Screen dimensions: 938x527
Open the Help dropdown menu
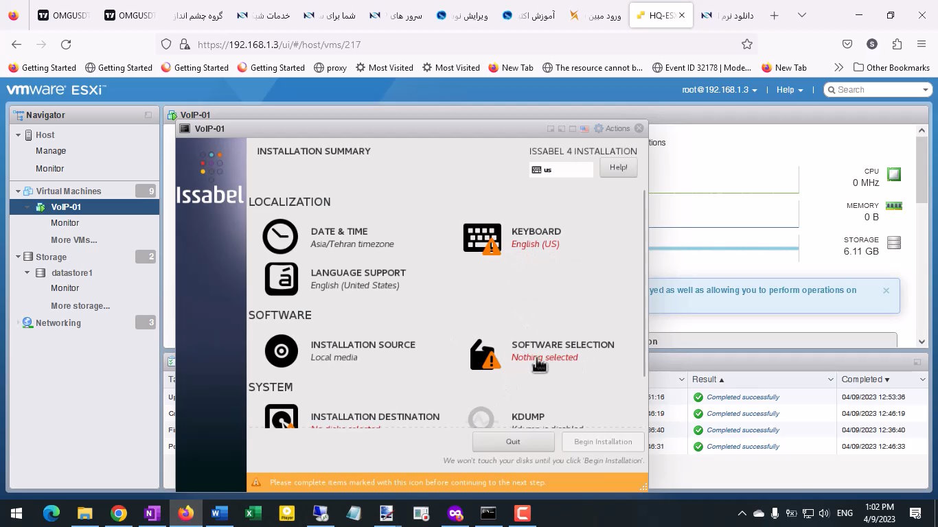click(790, 90)
